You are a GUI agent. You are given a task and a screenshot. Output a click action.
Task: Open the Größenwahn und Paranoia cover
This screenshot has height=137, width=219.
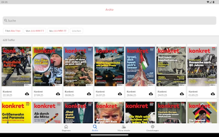tap(16, 113)
